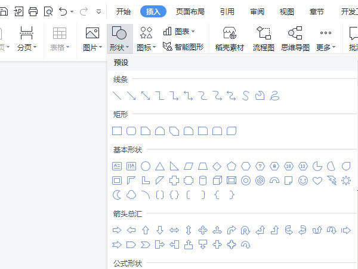358x269 pixels.
Task: Pick the dodecagon shape labeled 12
Action: 303,166
